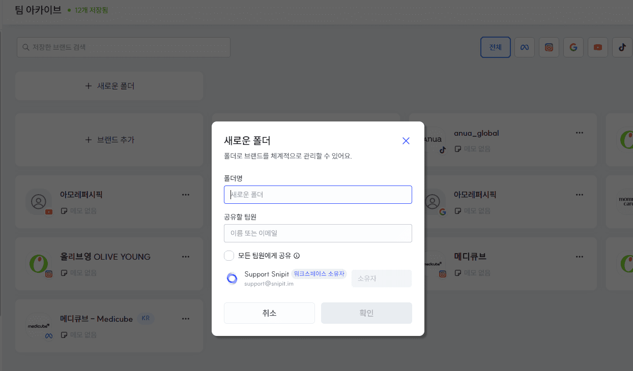Click the anua_global brand name
Image resolution: width=633 pixels, height=371 pixels.
[x=476, y=133]
